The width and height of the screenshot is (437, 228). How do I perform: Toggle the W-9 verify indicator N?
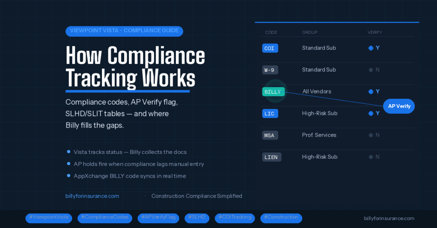374,70
